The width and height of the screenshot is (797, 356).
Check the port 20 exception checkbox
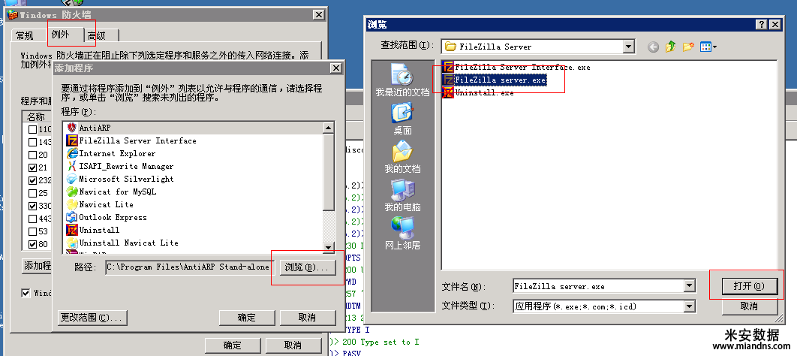(32, 155)
